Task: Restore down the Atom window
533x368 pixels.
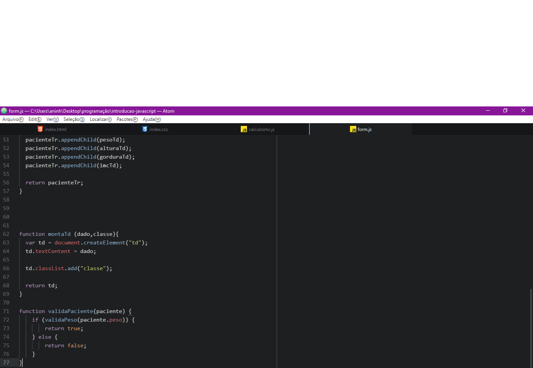Action: coord(505,111)
